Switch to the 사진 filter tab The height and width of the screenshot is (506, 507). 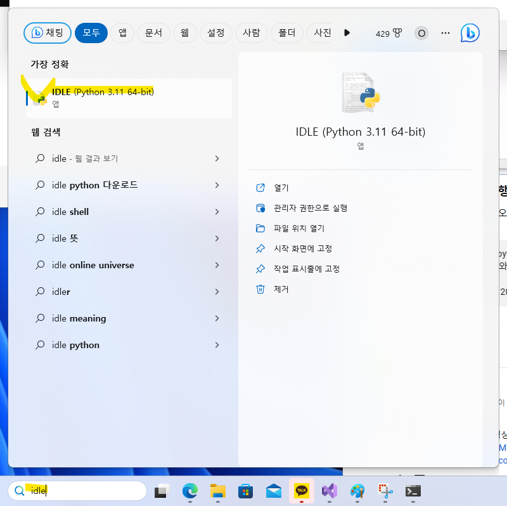[x=320, y=33]
